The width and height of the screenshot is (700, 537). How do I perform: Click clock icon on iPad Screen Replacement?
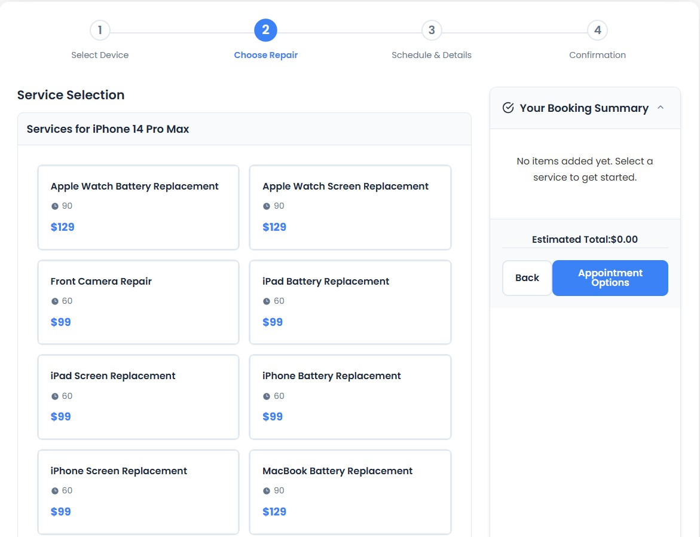click(54, 396)
